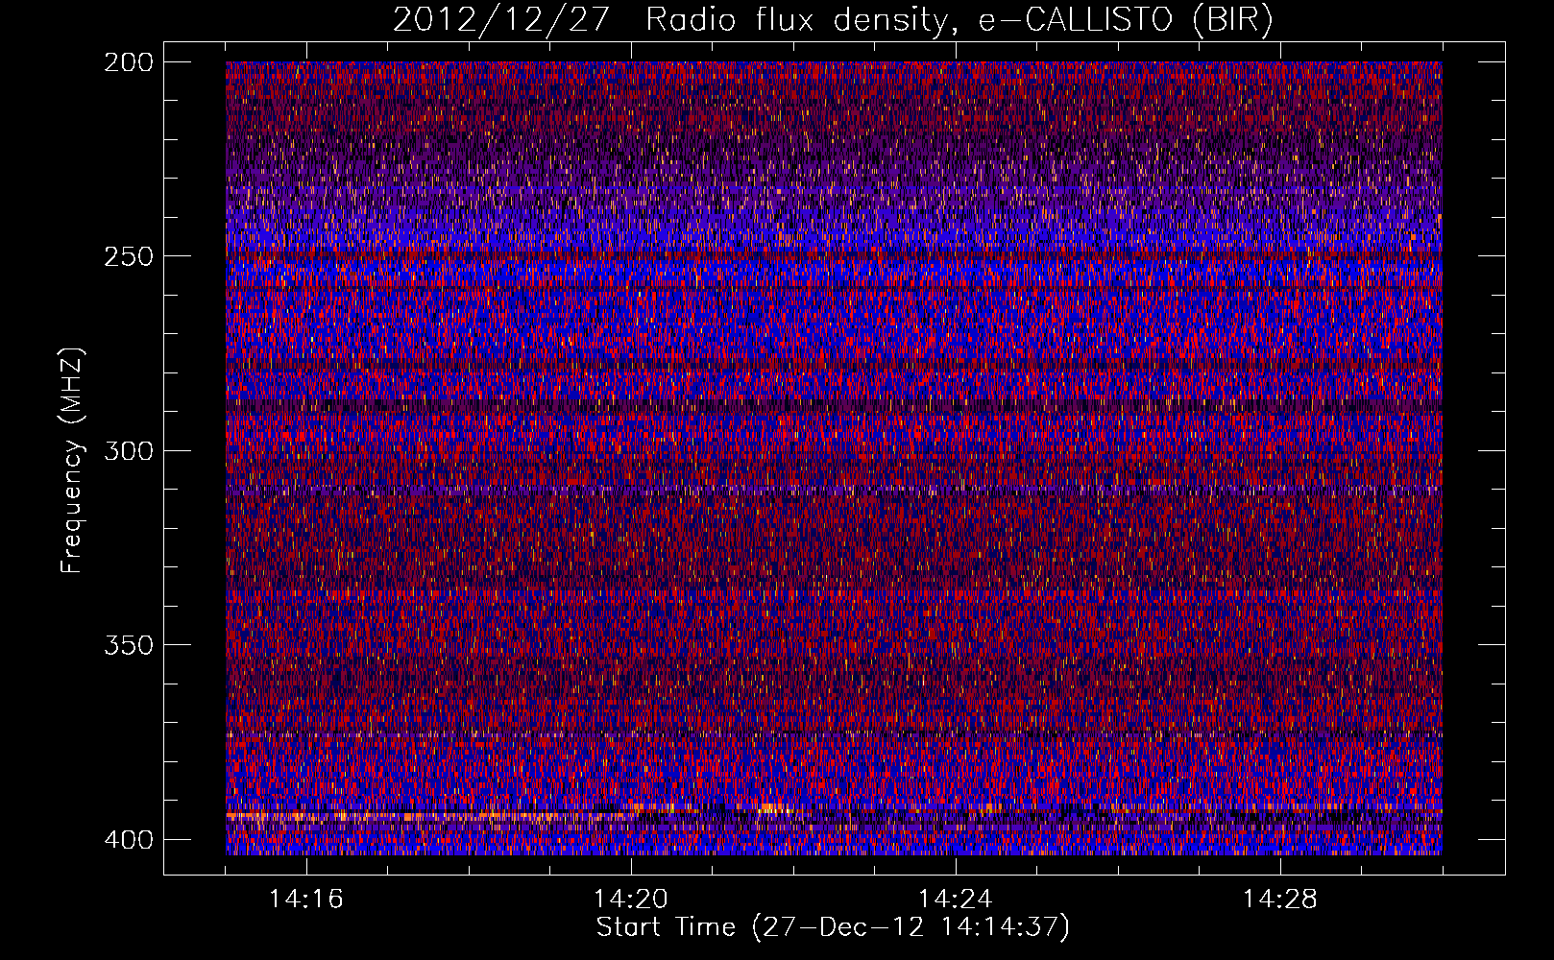Click the 250 frequency tick label
Image resolution: width=1554 pixels, height=960 pixels.
(x=128, y=256)
